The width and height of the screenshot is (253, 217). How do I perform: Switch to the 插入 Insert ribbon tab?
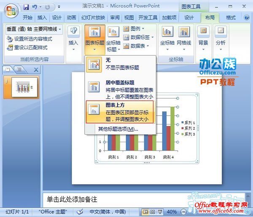click(42, 17)
